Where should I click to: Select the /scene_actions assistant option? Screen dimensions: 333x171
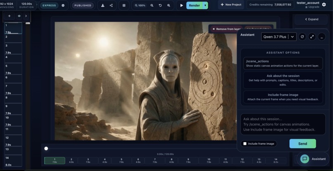(x=283, y=63)
